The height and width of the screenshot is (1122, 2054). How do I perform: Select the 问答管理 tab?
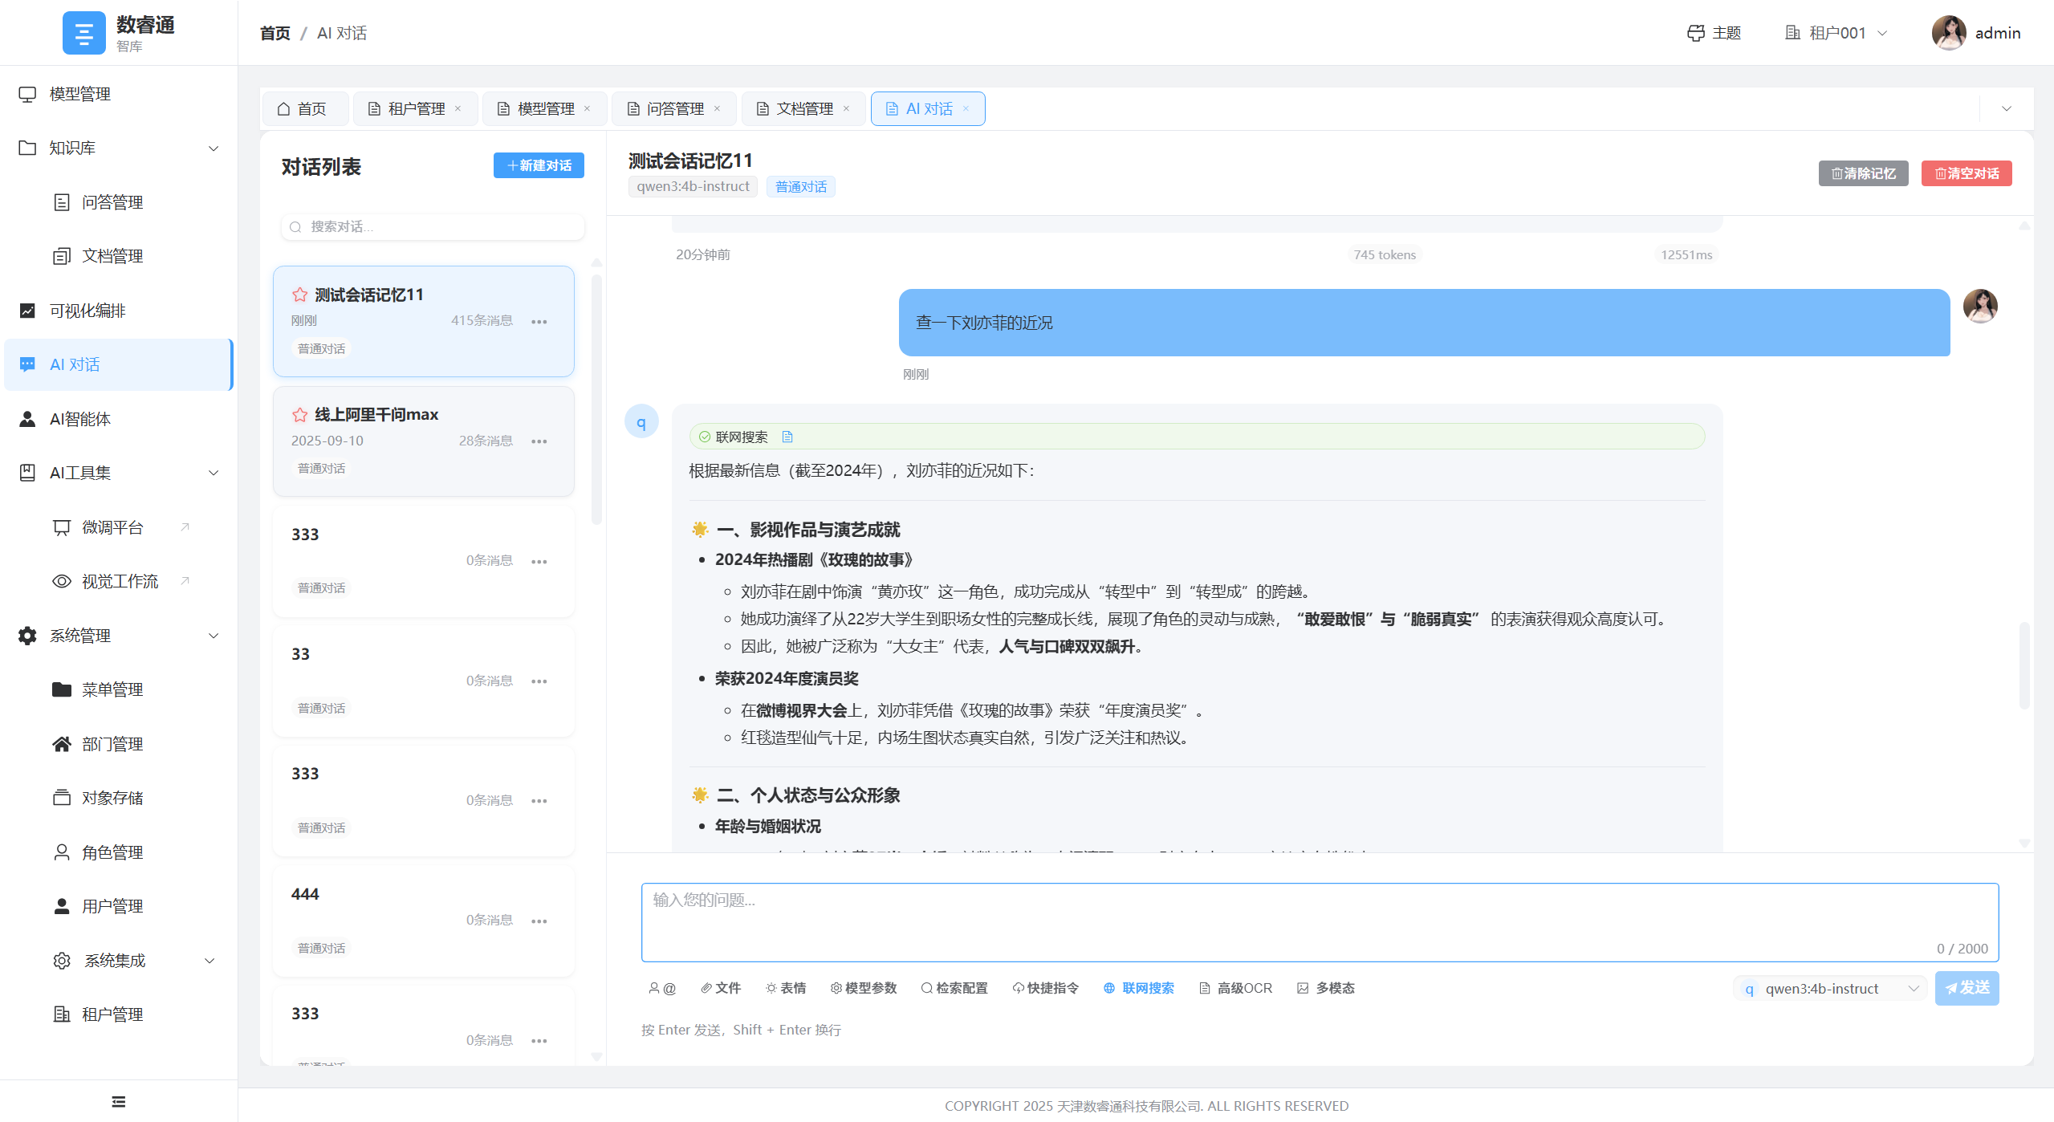pos(674,108)
